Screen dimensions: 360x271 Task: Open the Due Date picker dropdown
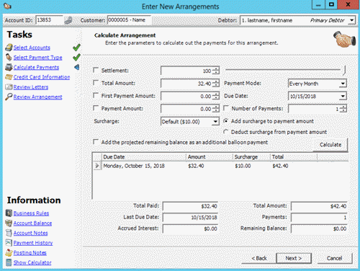pyautogui.click(x=343, y=97)
